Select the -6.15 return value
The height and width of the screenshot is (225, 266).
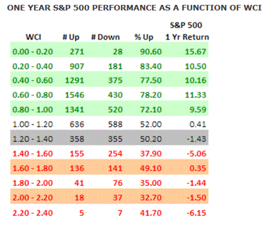click(x=197, y=213)
